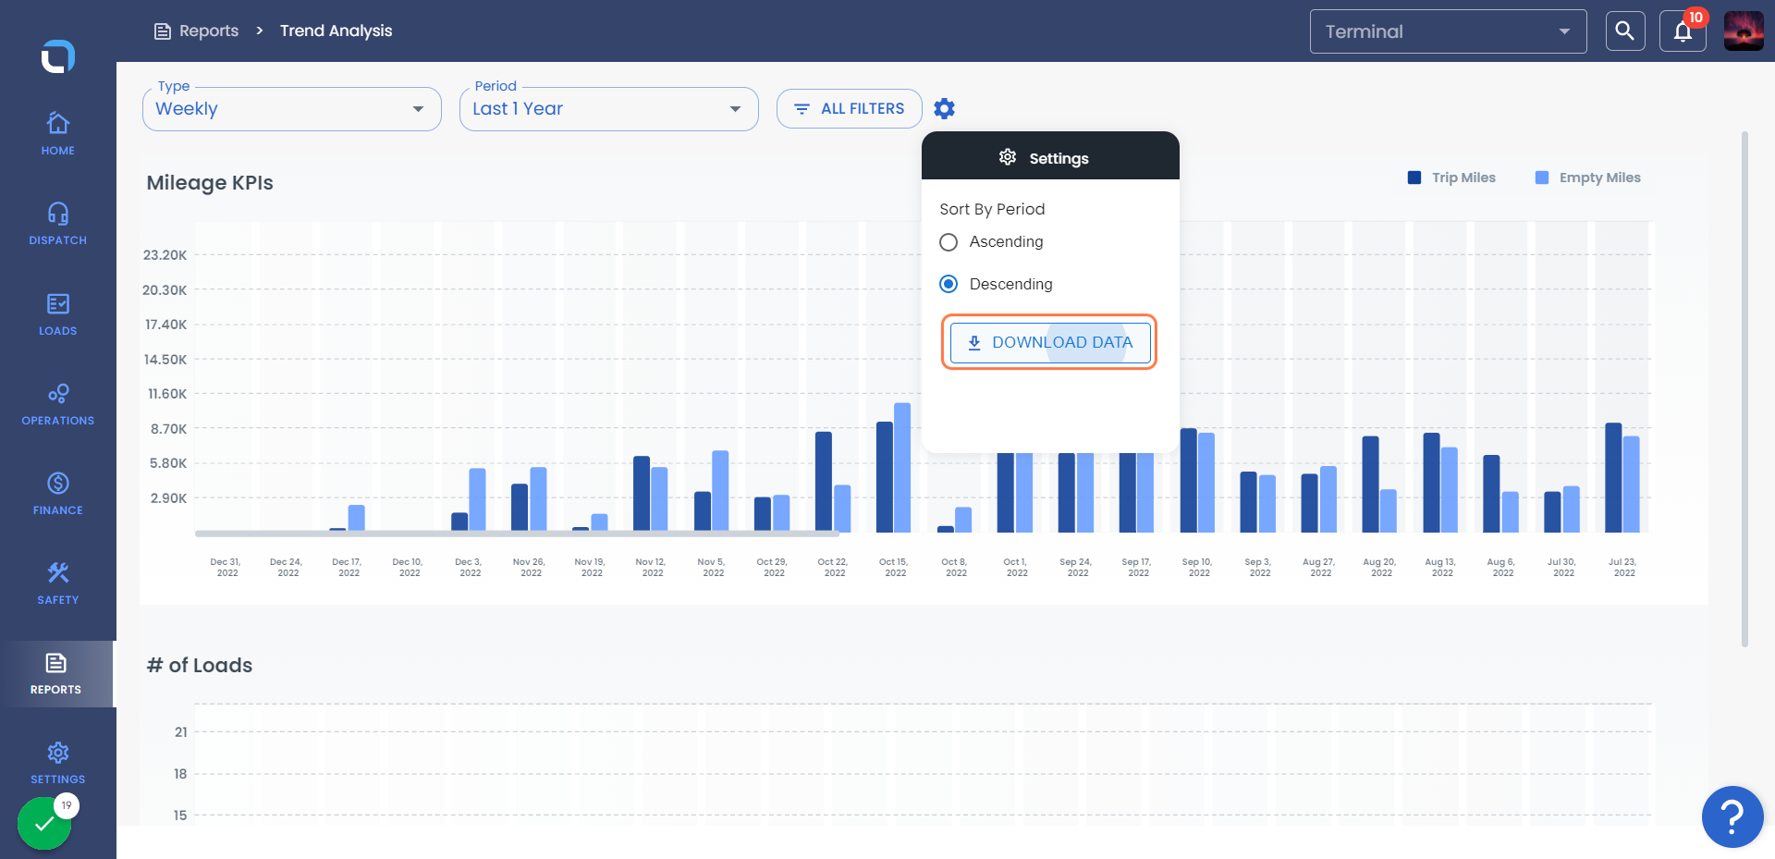Click the 23.20K axis value
The height and width of the screenshot is (859, 1775).
pyautogui.click(x=165, y=255)
